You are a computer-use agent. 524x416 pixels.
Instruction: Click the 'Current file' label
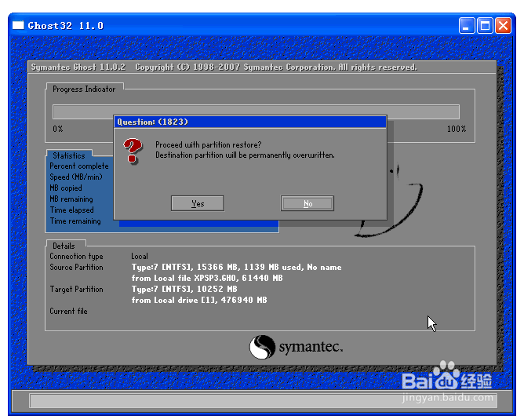[x=68, y=311]
